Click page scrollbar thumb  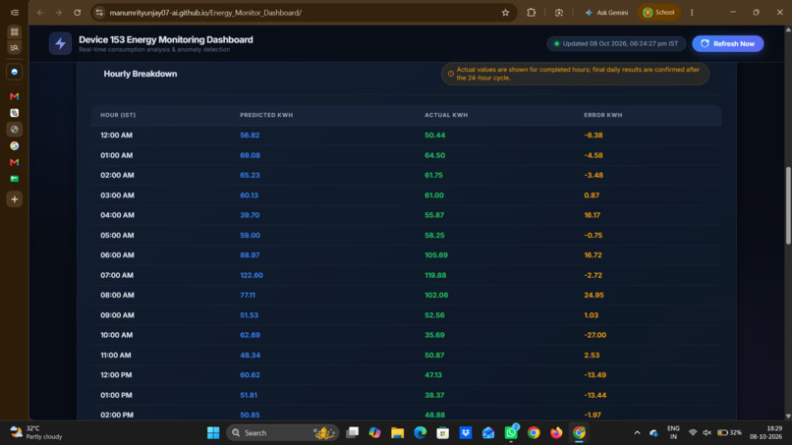pos(788,205)
